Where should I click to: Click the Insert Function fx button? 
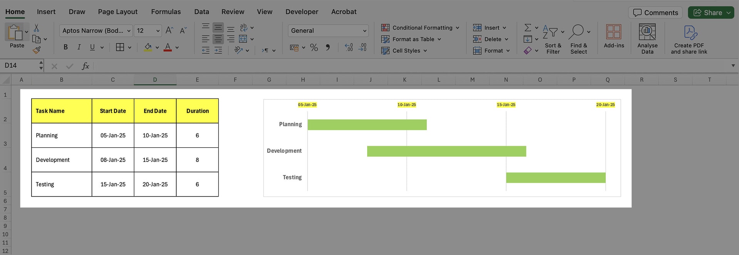pos(85,66)
